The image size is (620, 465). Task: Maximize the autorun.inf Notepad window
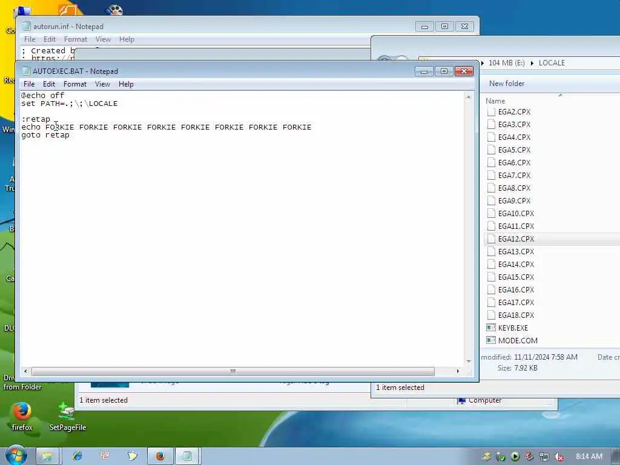click(444, 27)
